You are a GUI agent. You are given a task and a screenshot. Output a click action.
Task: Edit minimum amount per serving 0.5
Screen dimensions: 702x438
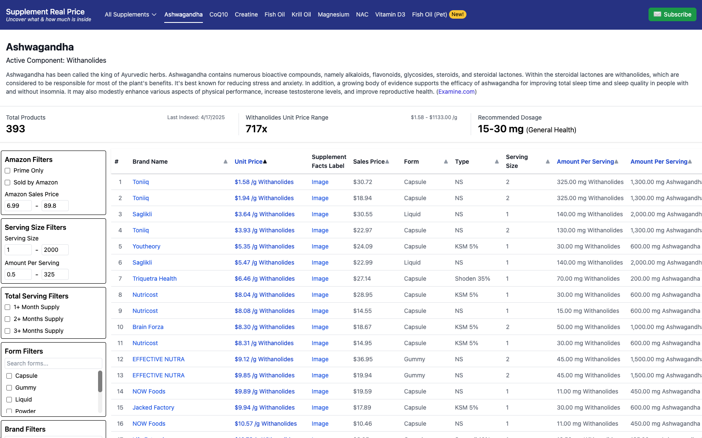tap(18, 274)
